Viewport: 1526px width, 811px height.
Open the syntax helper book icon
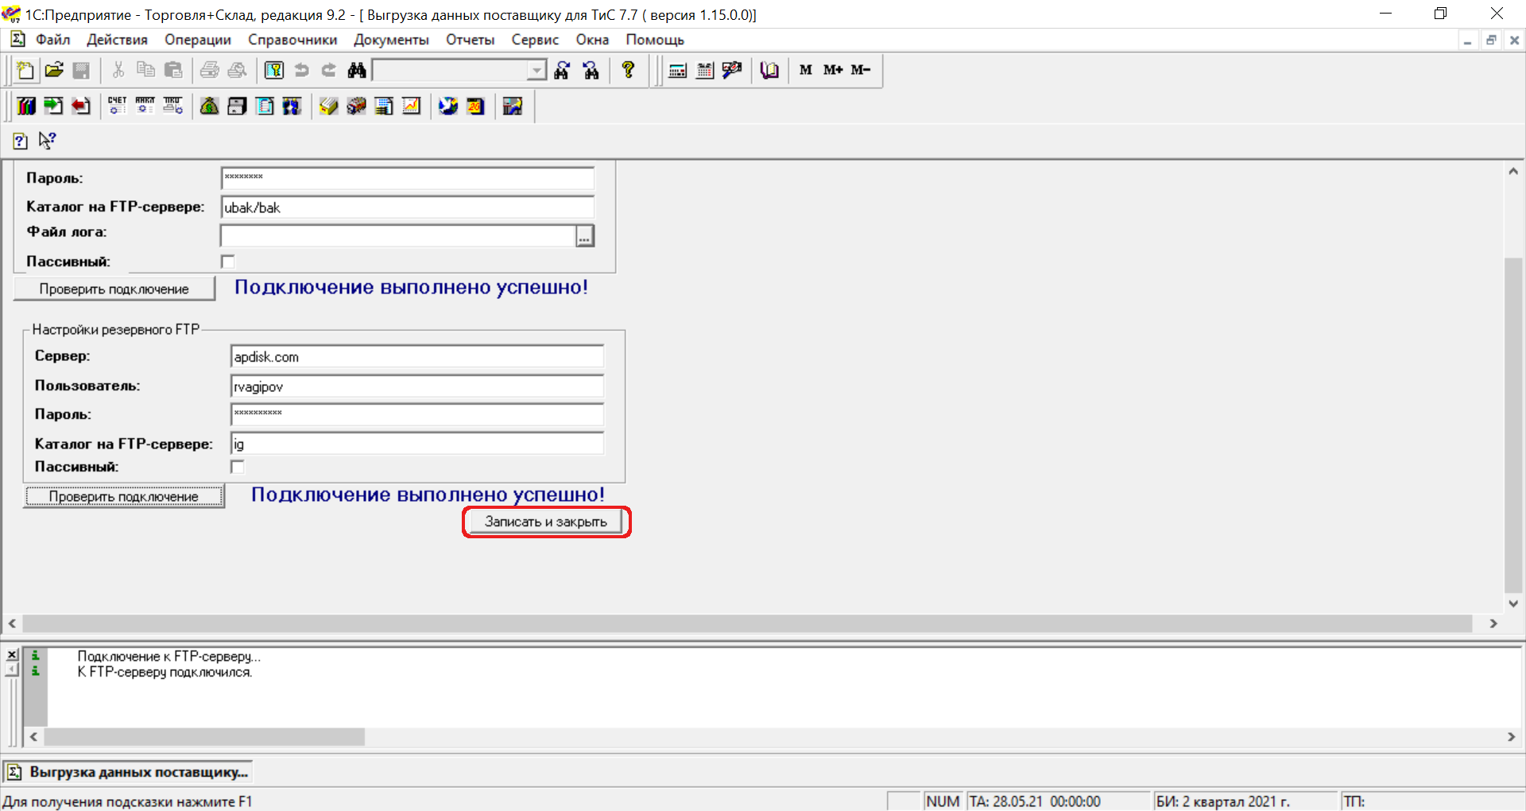pos(769,70)
